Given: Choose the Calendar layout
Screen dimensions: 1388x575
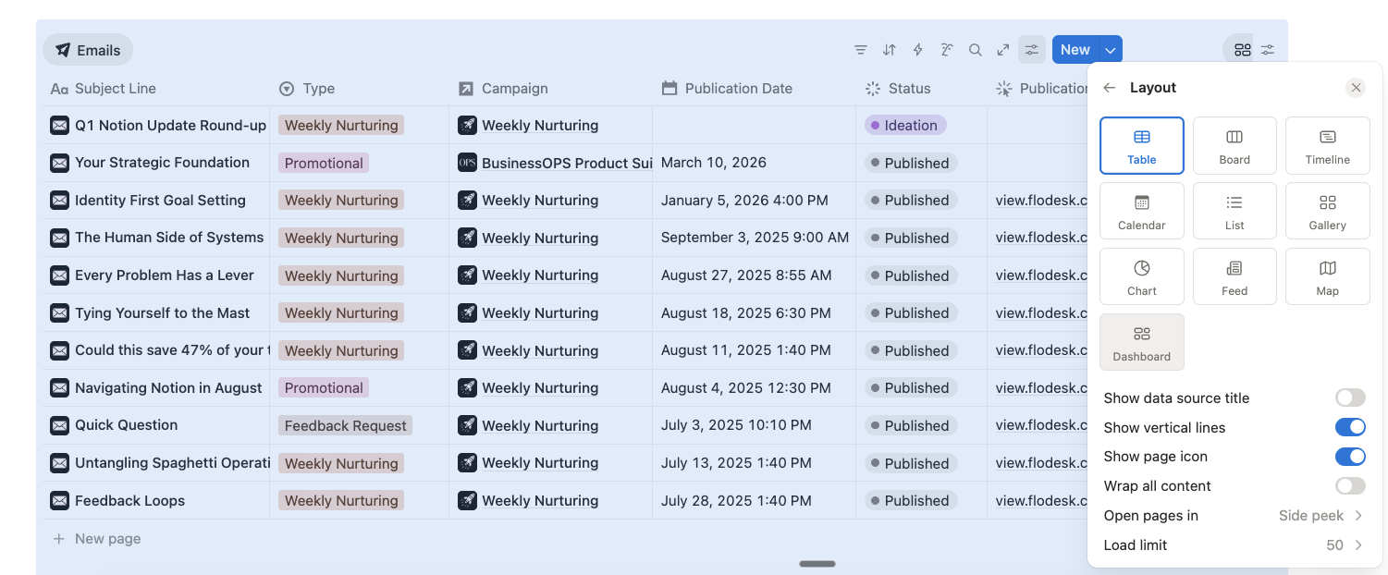Looking at the screenshot, I should [x=1142, y=211].
